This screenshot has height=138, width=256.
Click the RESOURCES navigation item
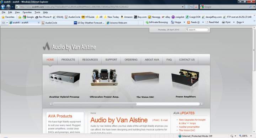[90, 60]
